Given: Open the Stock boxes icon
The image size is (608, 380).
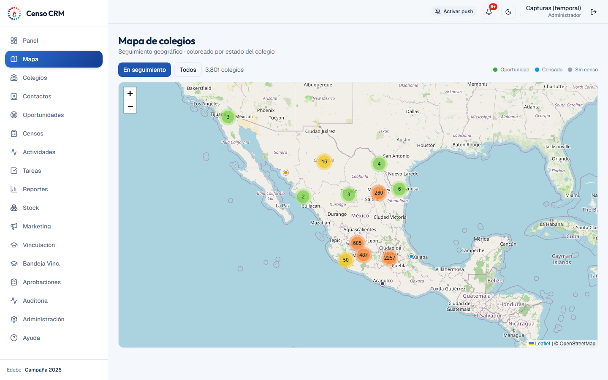Looking at the screenshot, I should coord(14,208).
